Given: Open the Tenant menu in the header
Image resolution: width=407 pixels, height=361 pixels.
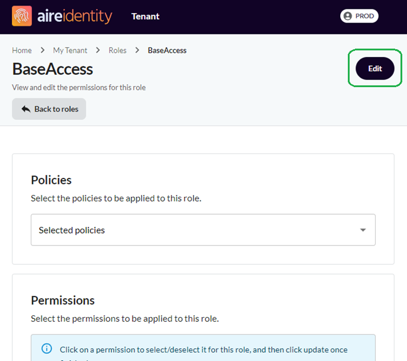Looking at the screenshot, I should 146,17.
